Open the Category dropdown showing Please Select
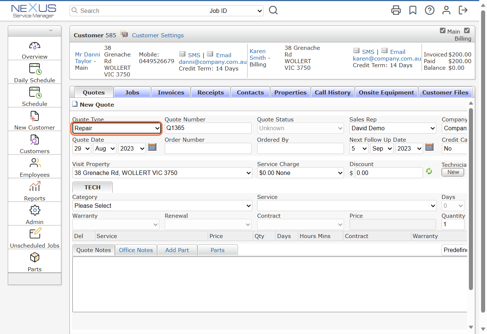 [x=162, y=206]
